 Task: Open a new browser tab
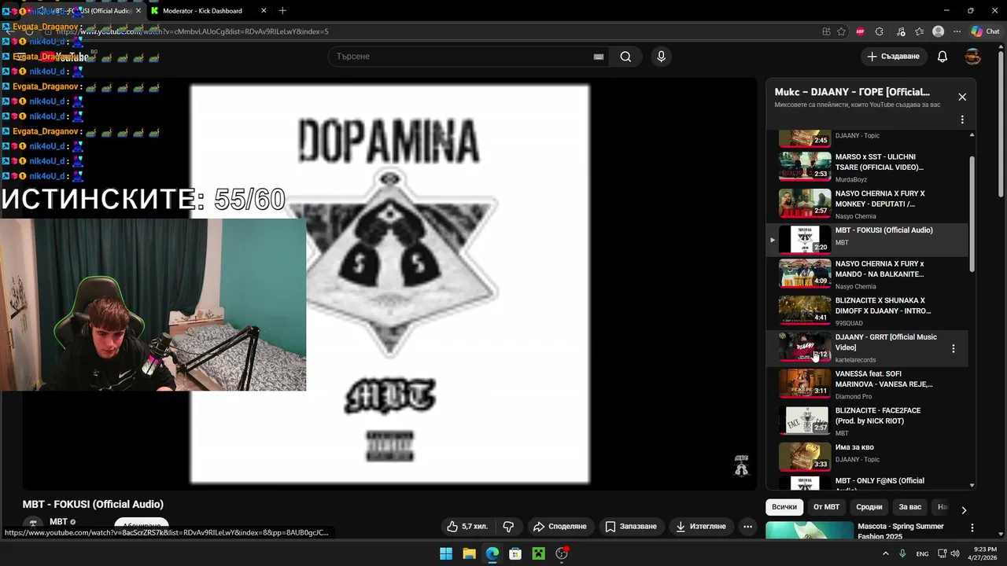click(282, 11)
